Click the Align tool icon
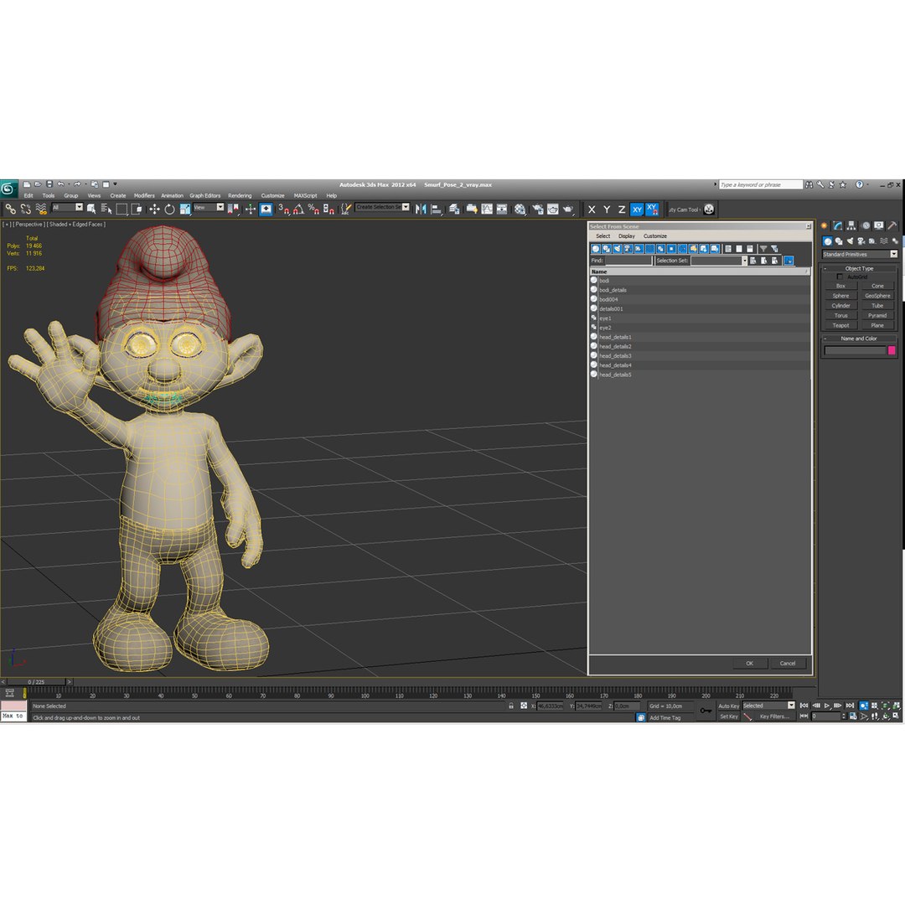The height and width of the screenshot is (905, 905). pos(437,209)
